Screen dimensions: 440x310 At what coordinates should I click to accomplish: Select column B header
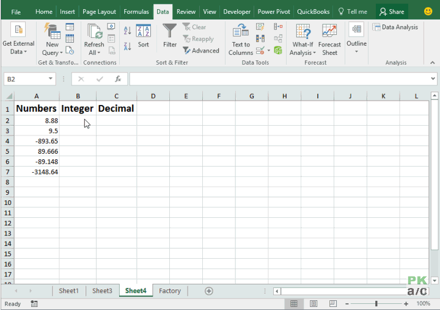(78, 96)
